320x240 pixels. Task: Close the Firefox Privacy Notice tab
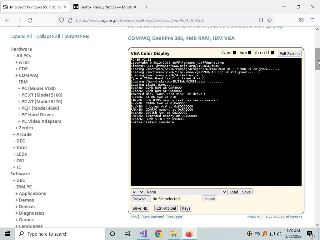tap(135, 7)
